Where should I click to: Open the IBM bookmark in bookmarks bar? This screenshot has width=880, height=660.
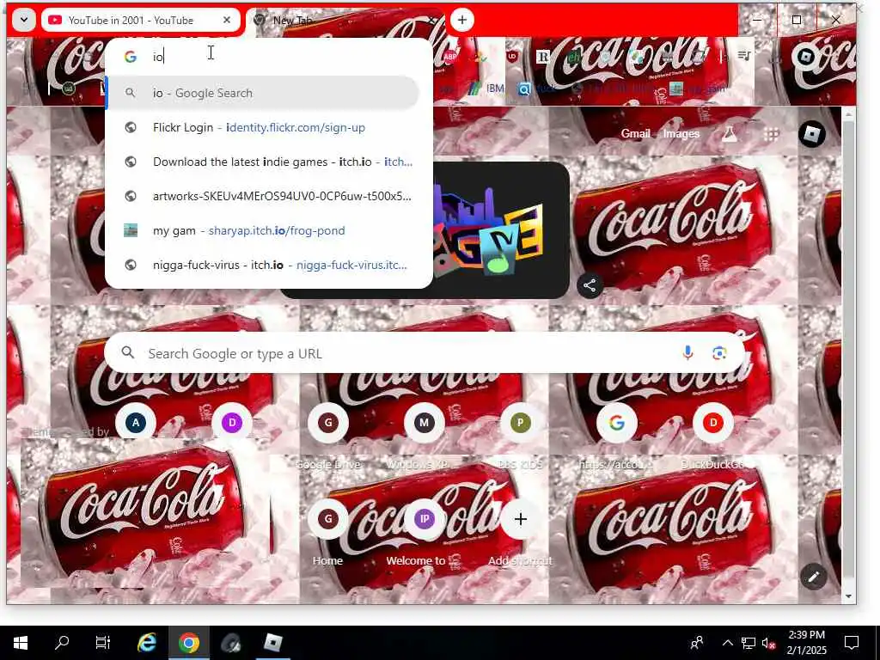click(x=487, y=89)
